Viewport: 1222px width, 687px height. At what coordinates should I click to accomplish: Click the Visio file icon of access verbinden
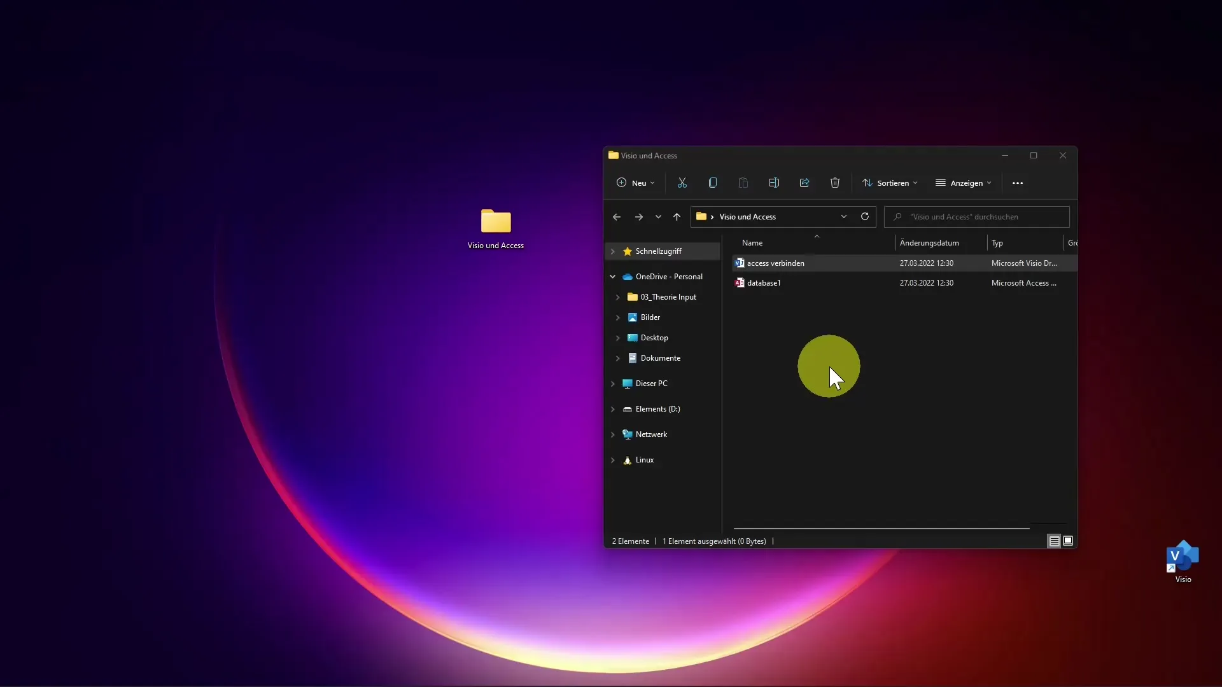click(740, 263)
